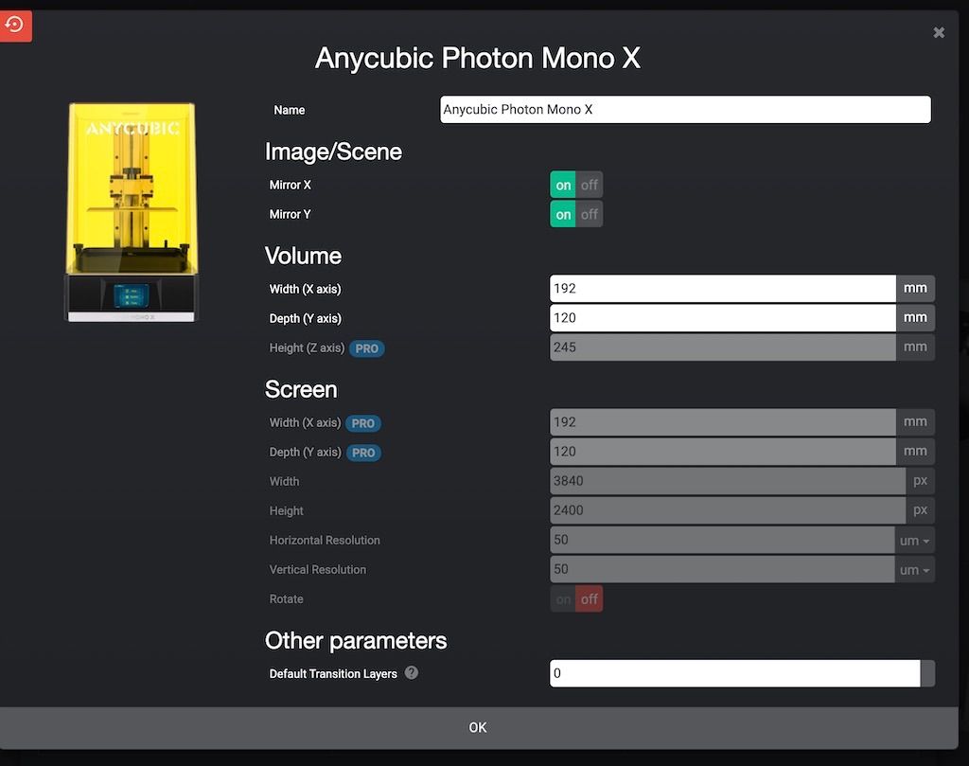Click the "Anycubic Photon Mono X" dialog title

click(477, 58)
